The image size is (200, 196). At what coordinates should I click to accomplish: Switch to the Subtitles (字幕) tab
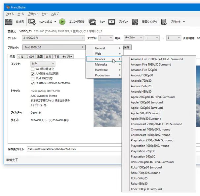57,57
